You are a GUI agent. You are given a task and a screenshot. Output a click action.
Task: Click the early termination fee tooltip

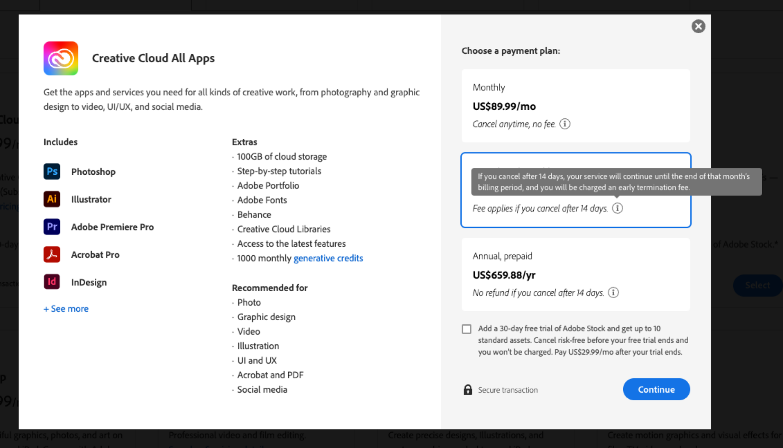(x=617, y=182)
